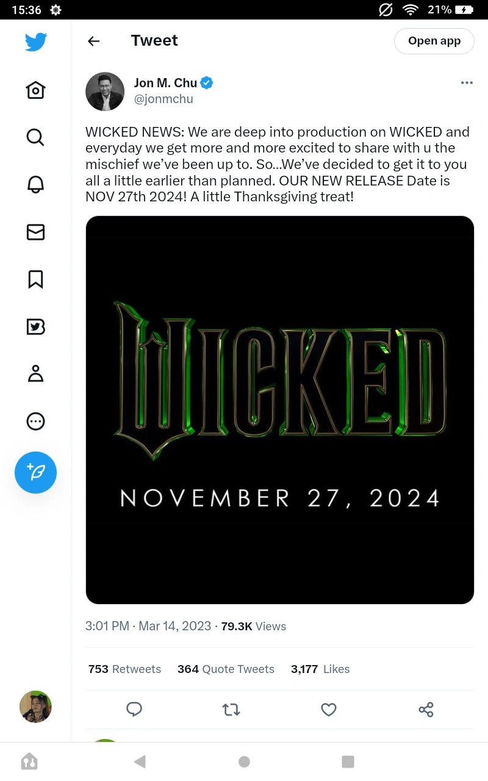Open Profile person icon

tap(35, 373)
